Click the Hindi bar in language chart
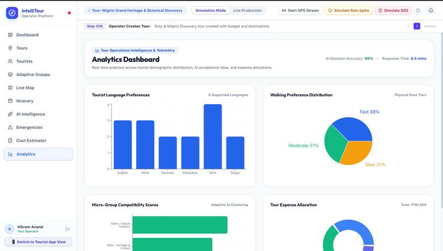The width and height of the screenshot is (443, 251). (x=145, y=145)
